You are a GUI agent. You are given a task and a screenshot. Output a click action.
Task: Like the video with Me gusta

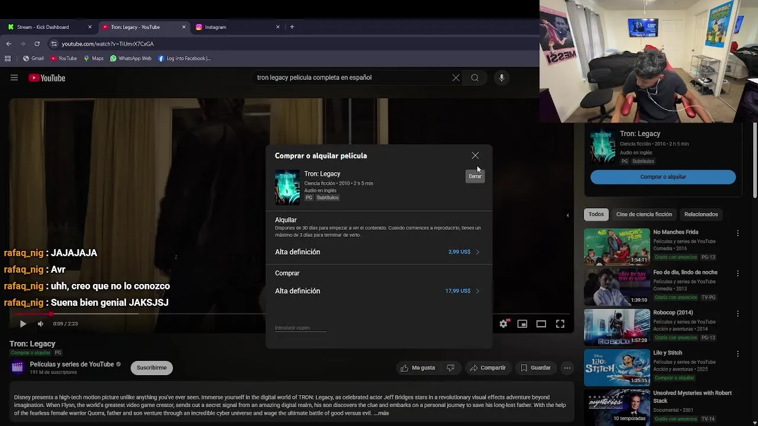pyautogui.click(x=417, y=368)
